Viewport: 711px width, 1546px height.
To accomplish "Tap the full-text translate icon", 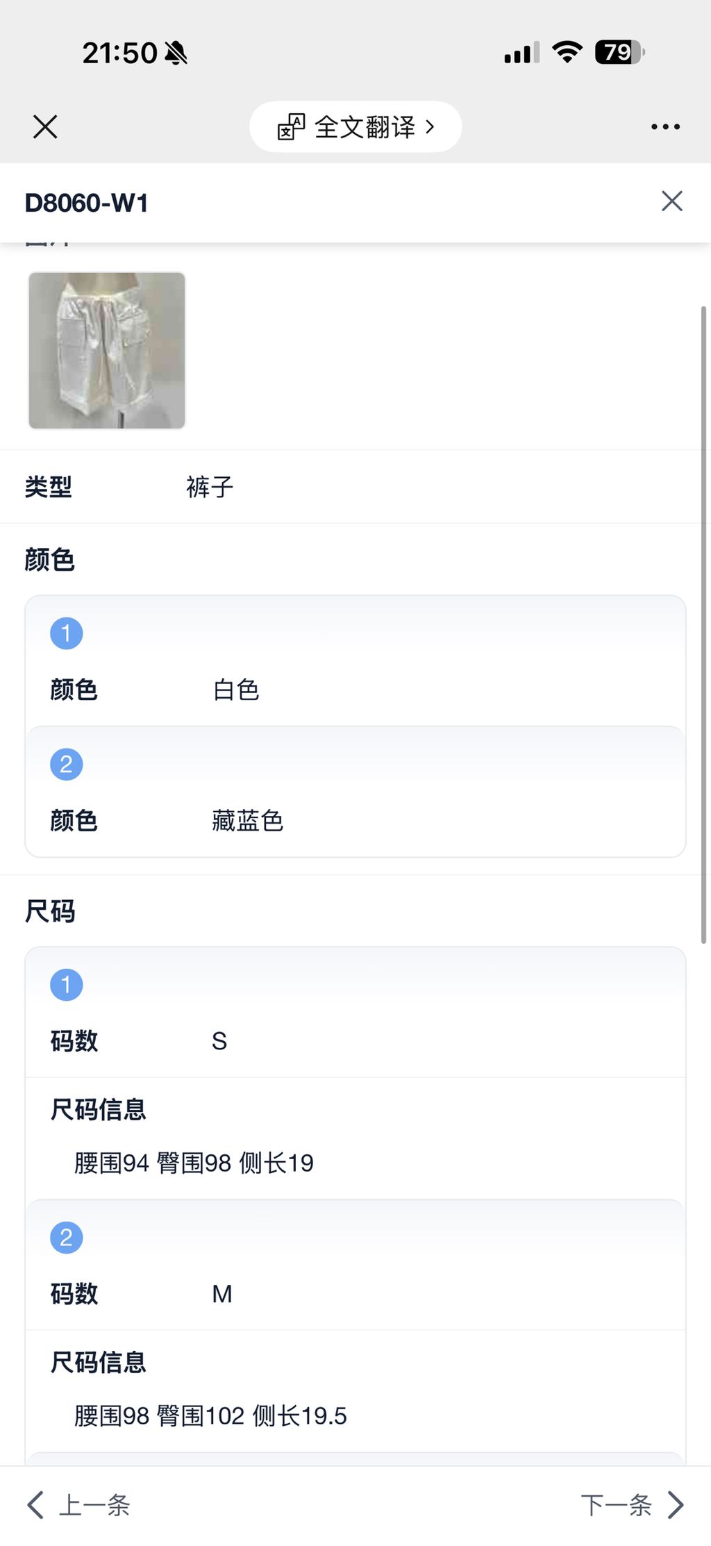I will pos(291,127).
